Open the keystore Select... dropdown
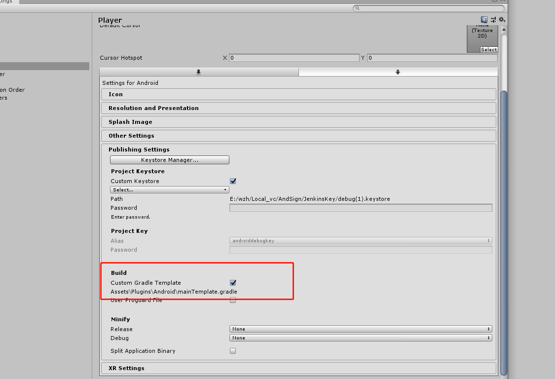 [x=170, y=190]
